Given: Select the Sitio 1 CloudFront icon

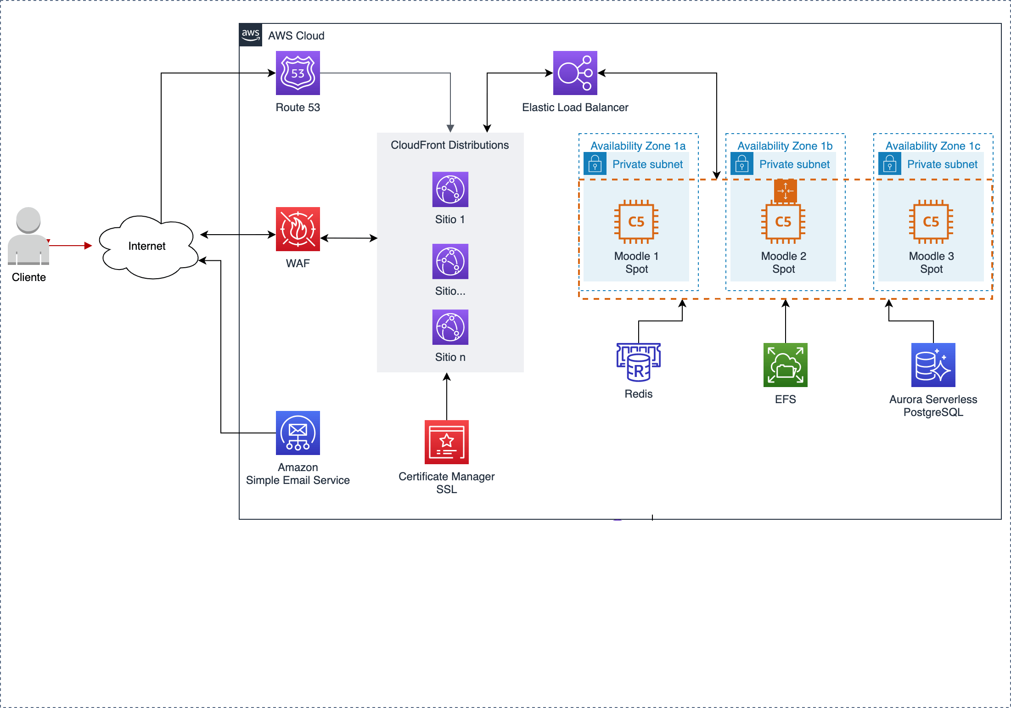Looking at the screenshot, I should tap(450, 190).
